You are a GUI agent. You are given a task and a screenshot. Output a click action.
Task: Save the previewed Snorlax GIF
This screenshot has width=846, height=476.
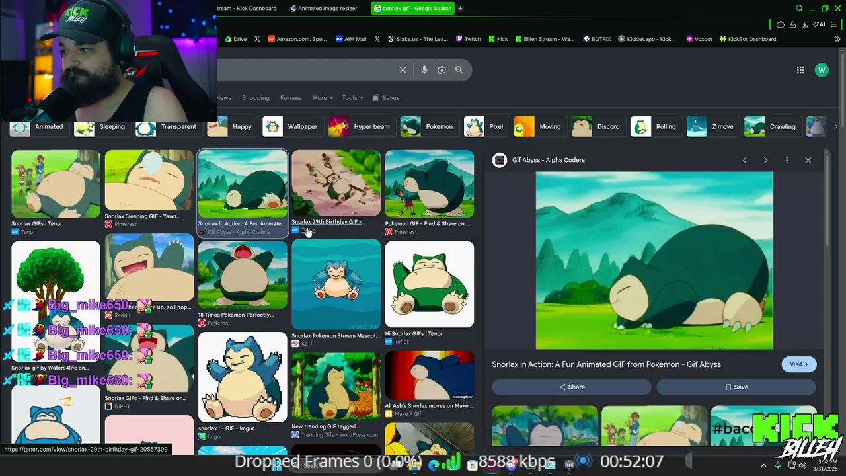(x=736, y=387)
